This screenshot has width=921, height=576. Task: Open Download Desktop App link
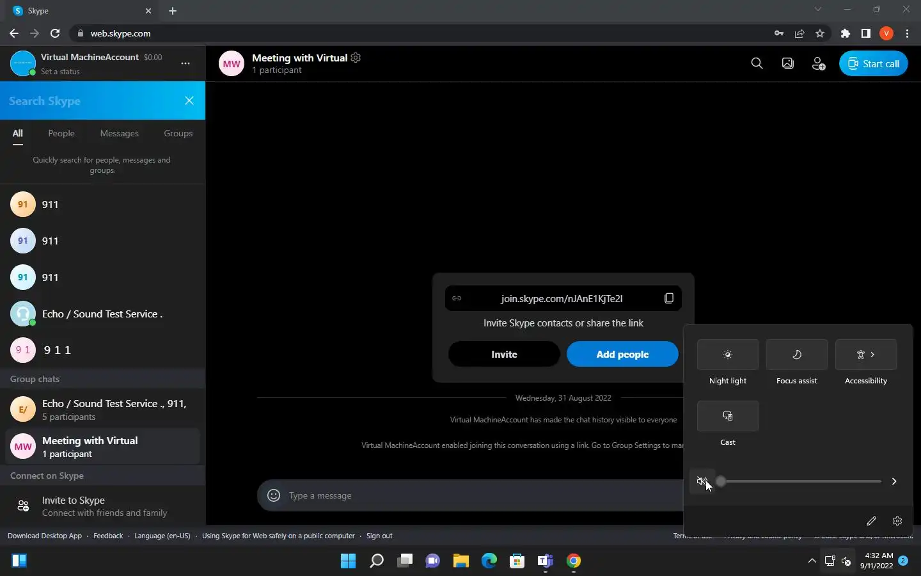point(45,536)
